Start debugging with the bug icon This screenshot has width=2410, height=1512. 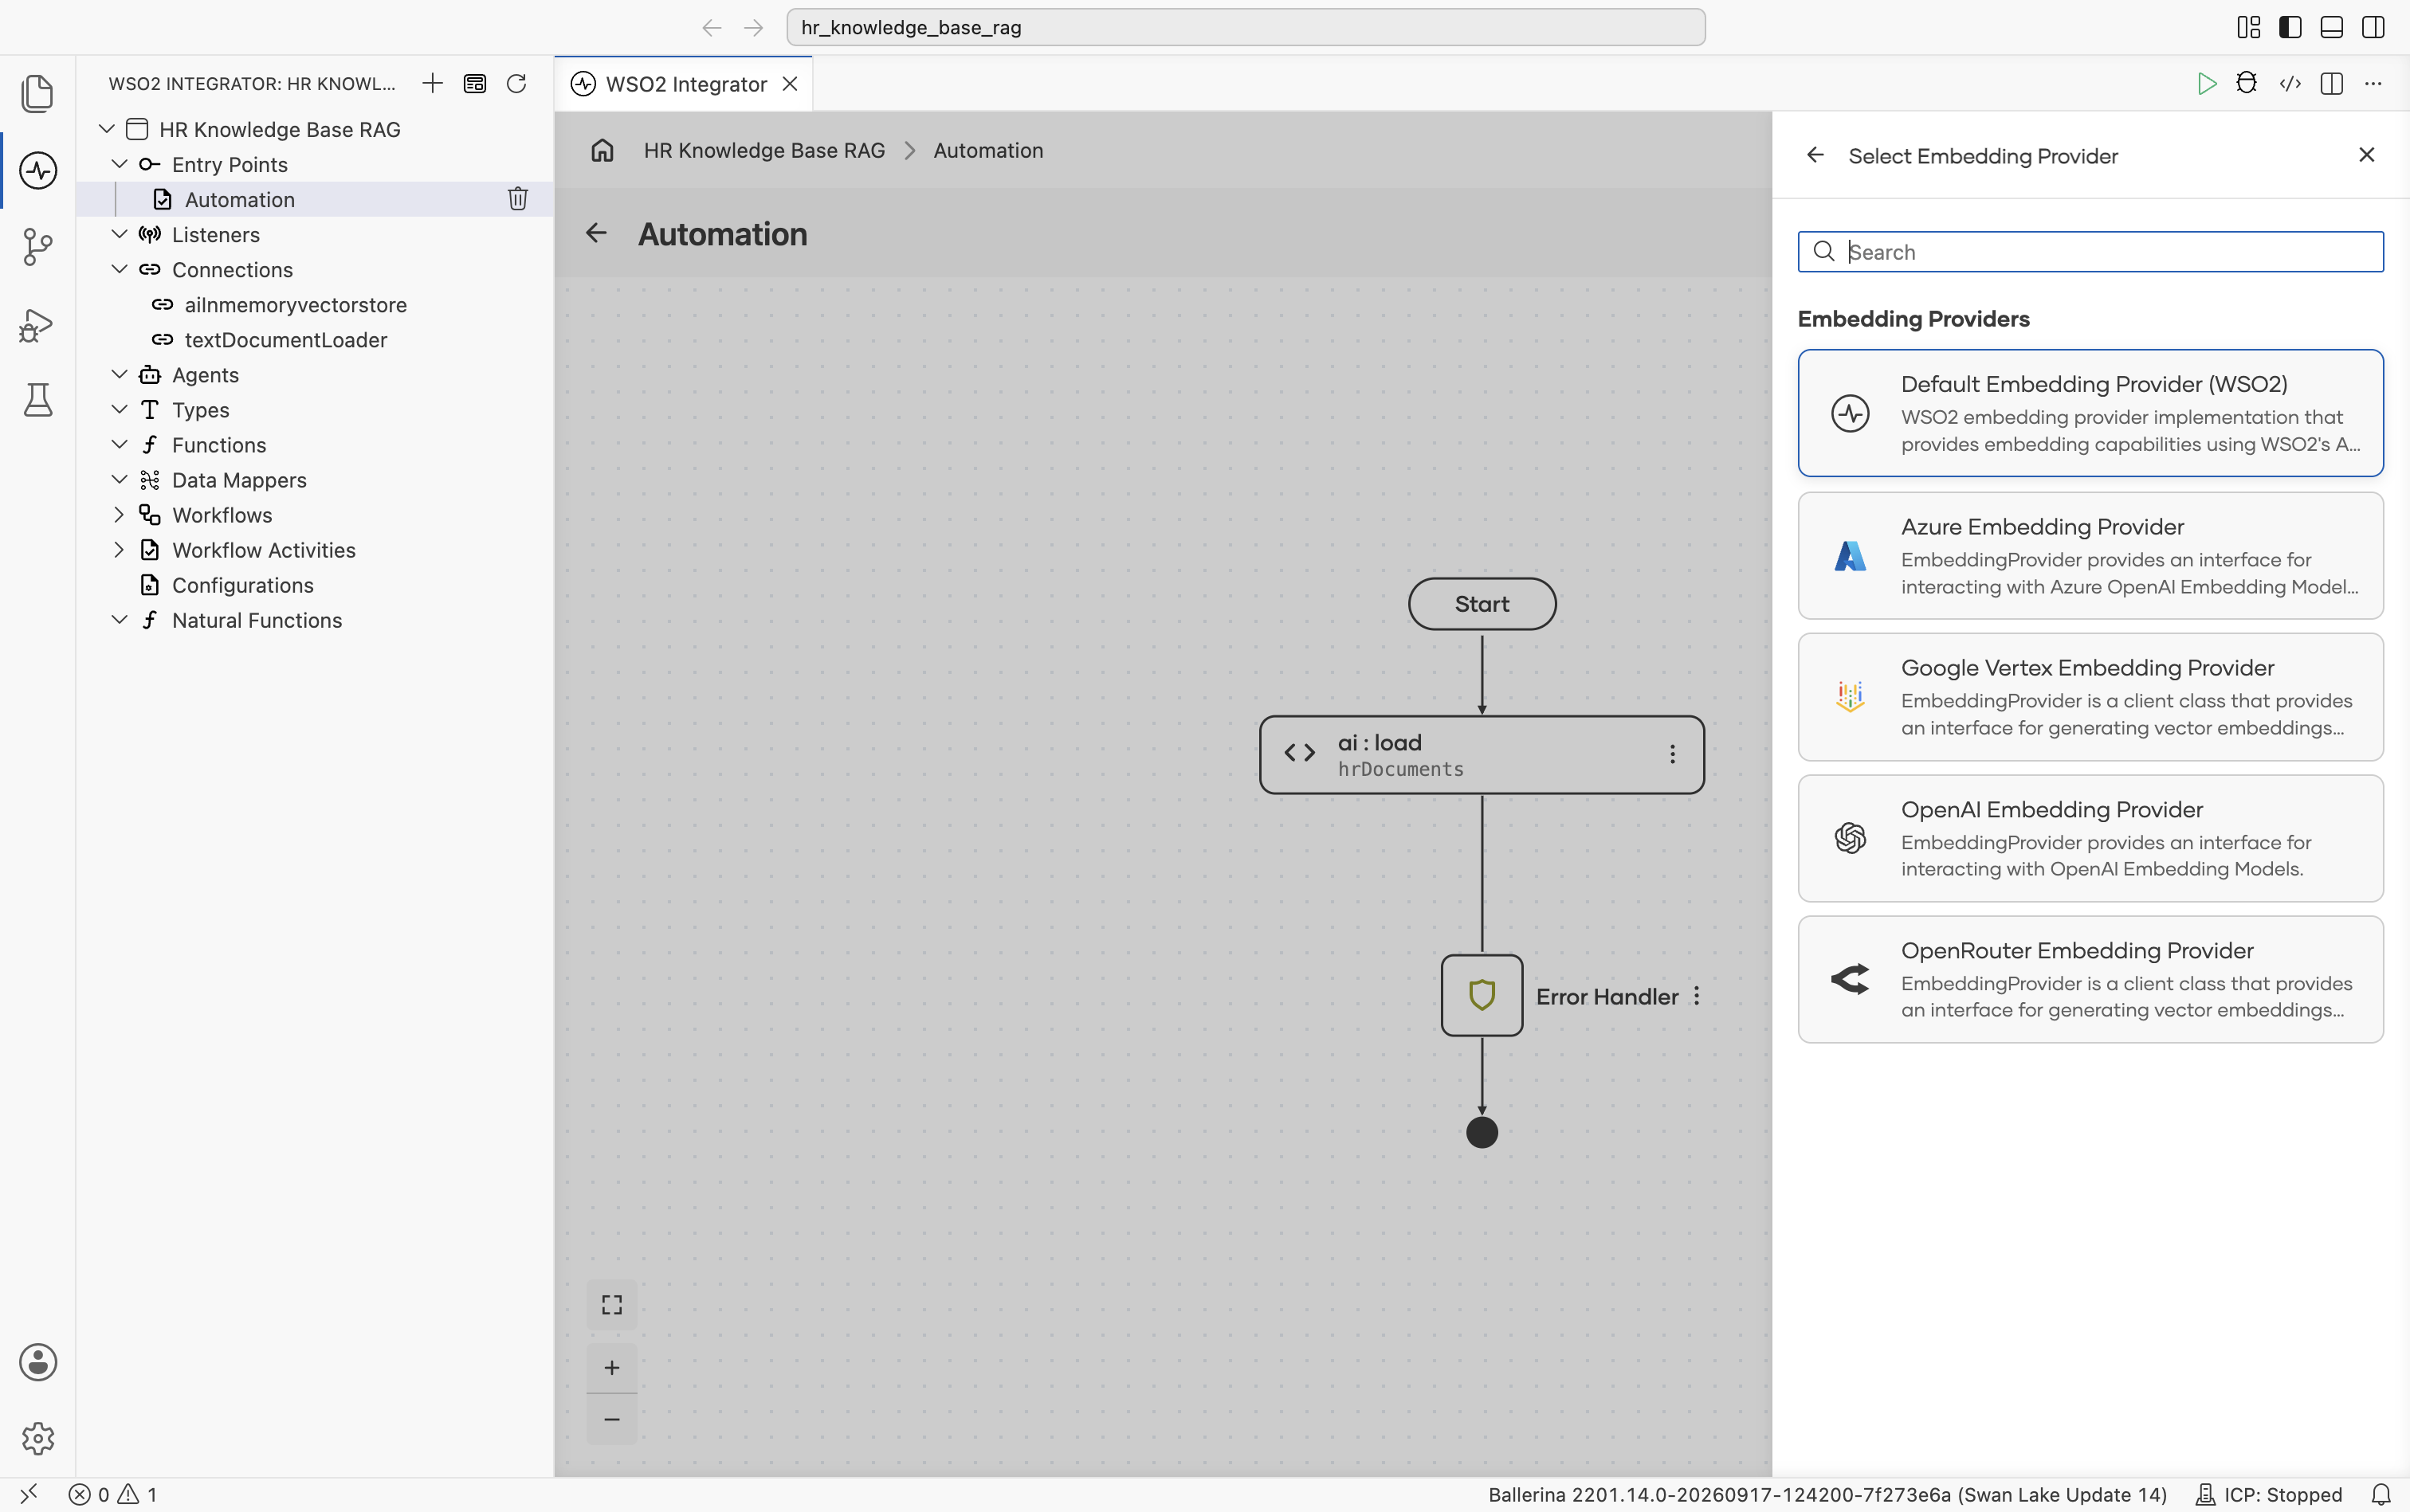2247,83
